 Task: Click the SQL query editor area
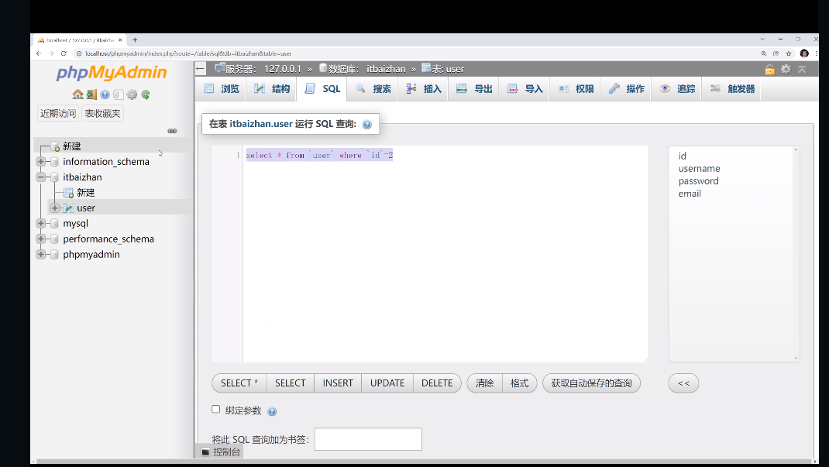pos(445,254)
